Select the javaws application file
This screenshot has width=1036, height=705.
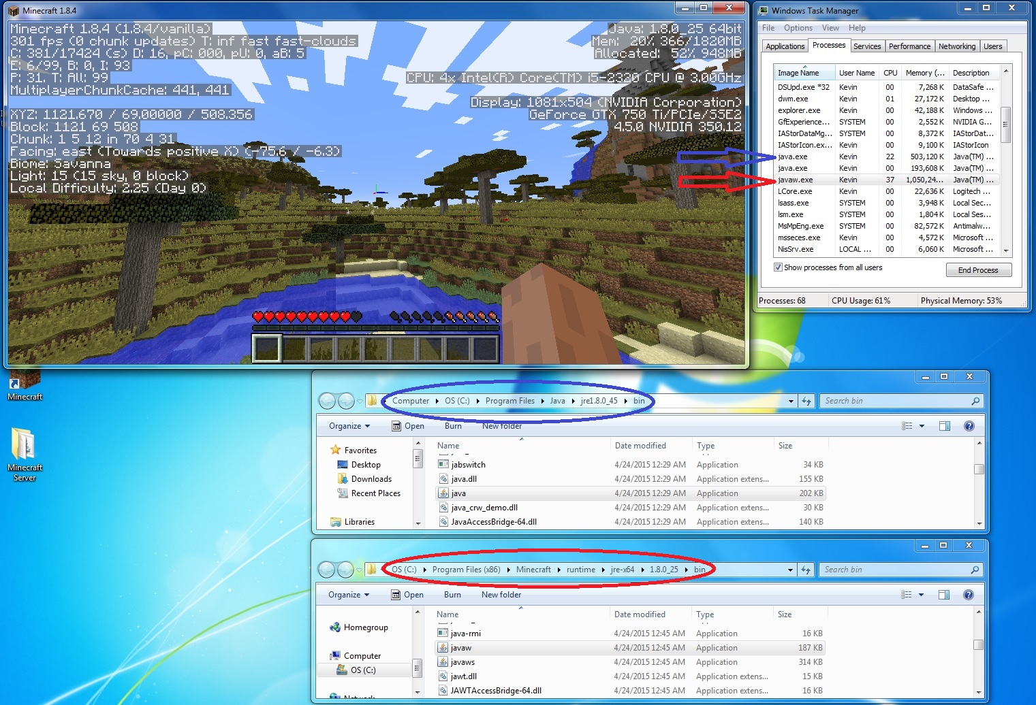click(630, 662)
